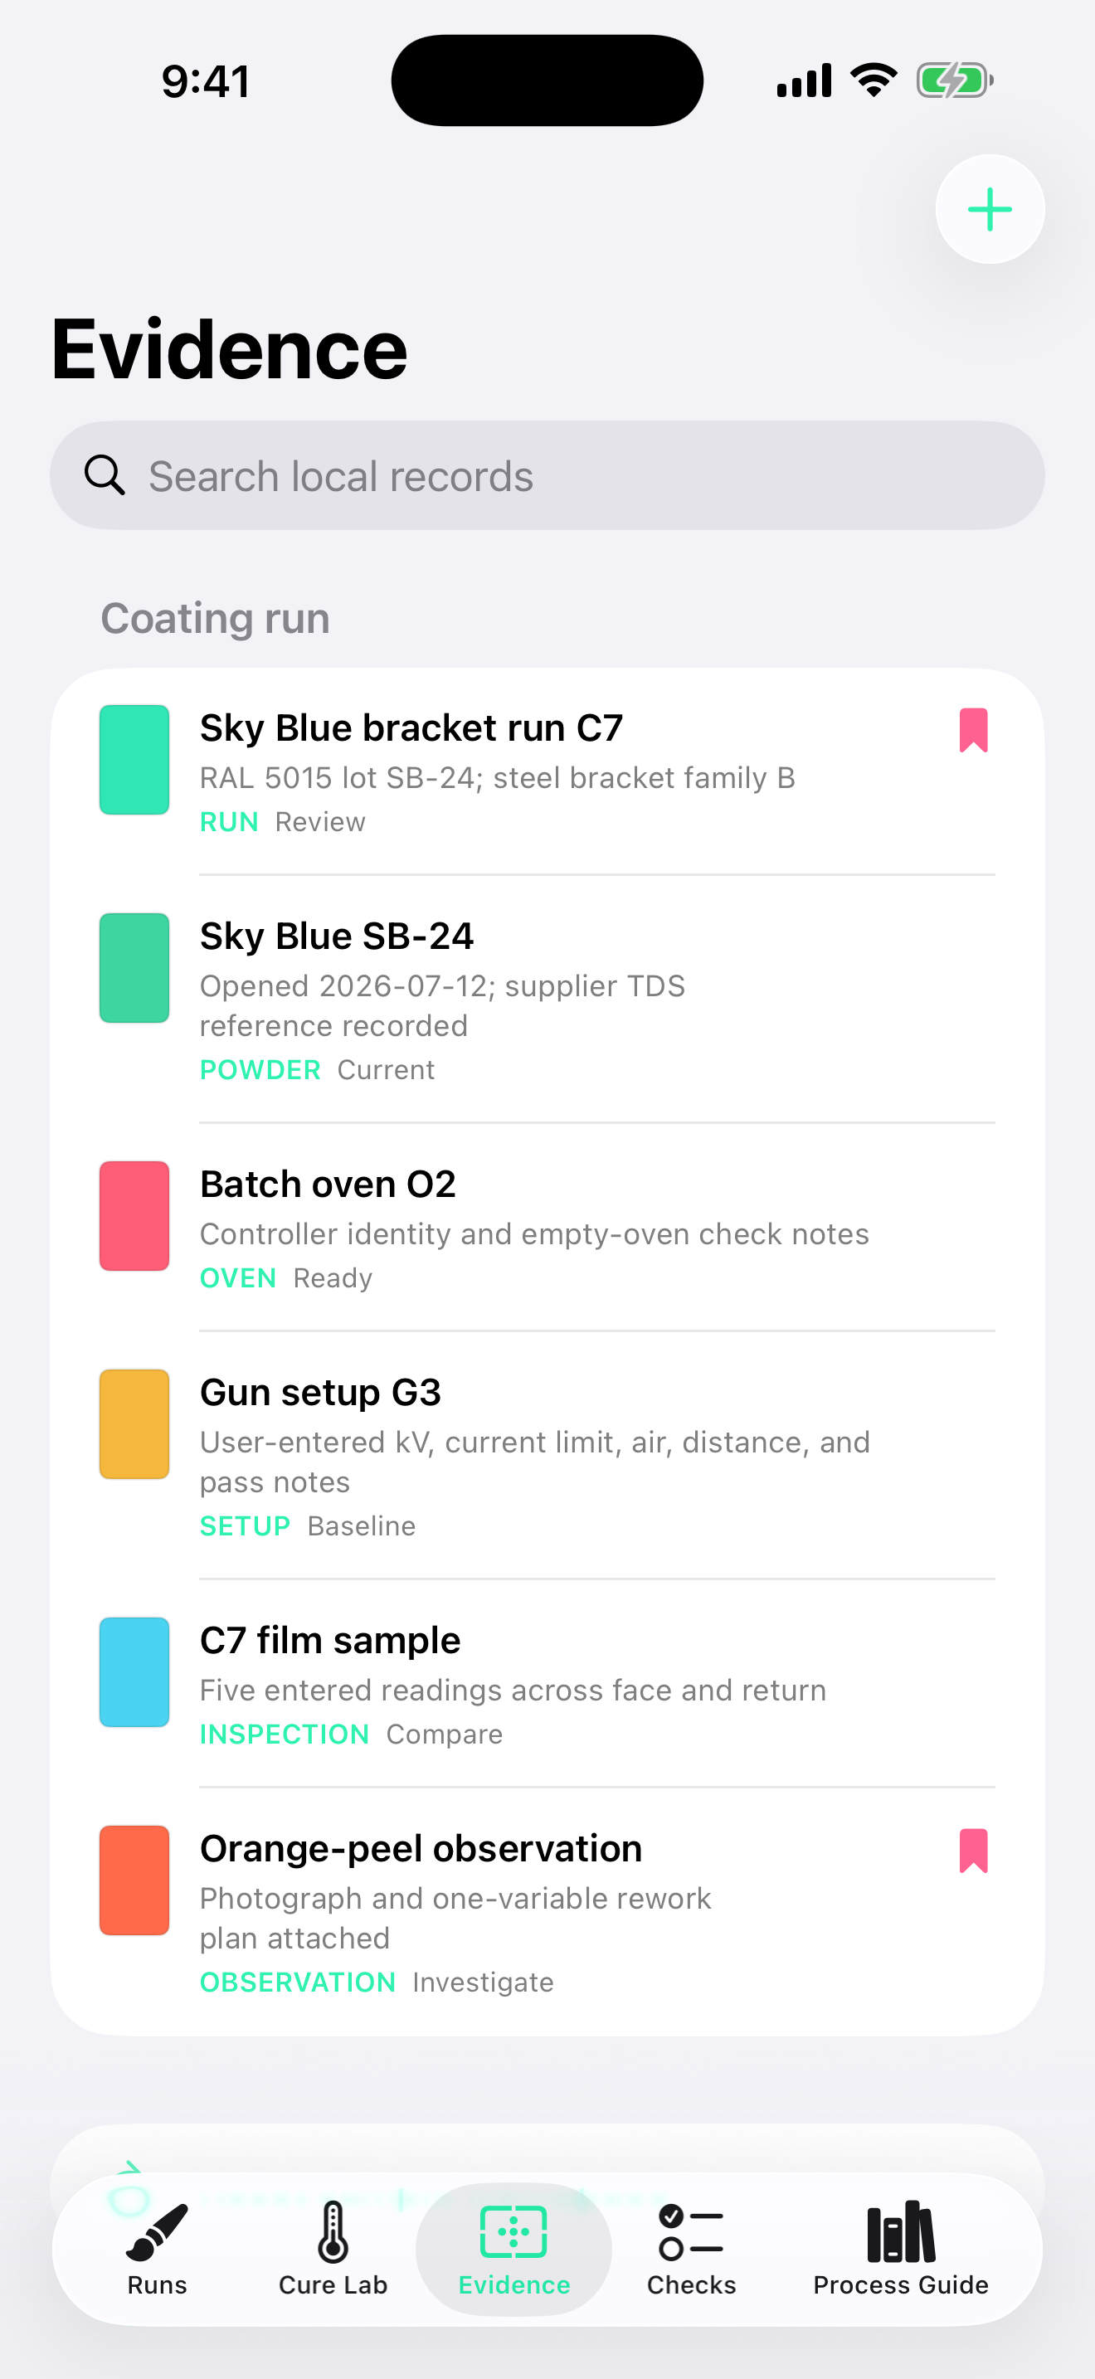Open the Gun setup G3 entry
Screen dimensions: 1095x2379
(x=547, y=1457)
